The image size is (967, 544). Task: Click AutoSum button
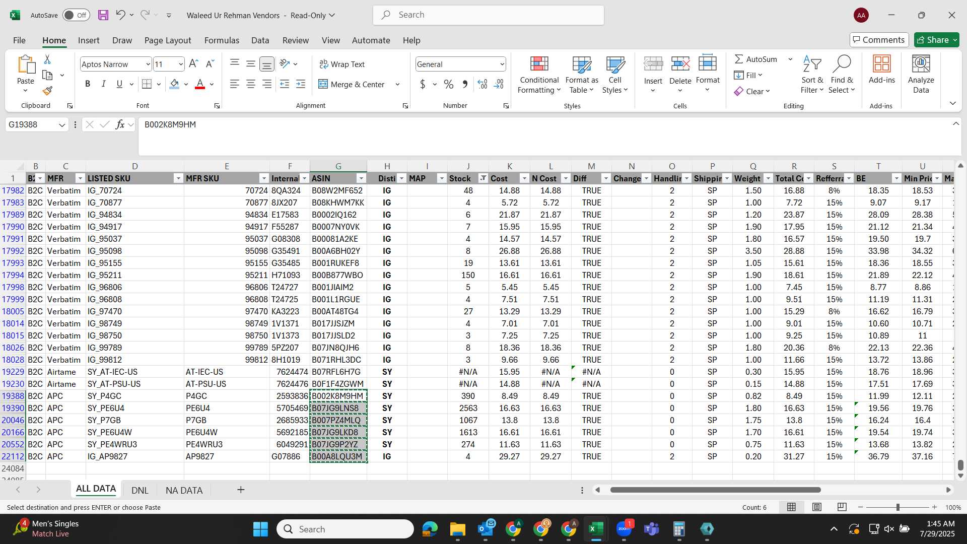pos(755,59)
